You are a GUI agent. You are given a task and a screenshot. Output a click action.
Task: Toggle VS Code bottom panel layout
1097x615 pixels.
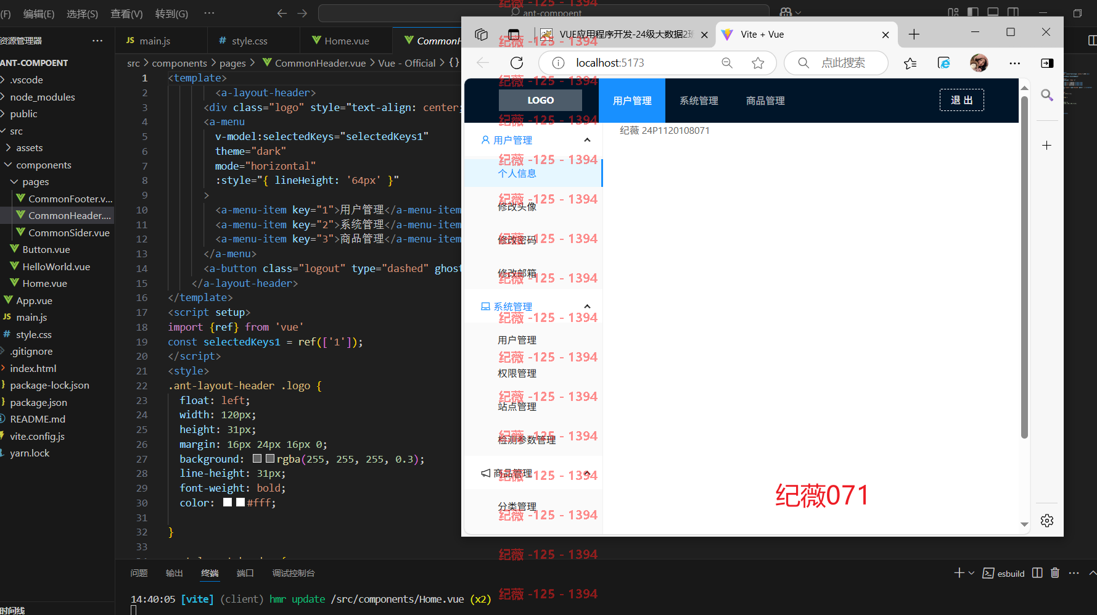click(x=993, y=13)
